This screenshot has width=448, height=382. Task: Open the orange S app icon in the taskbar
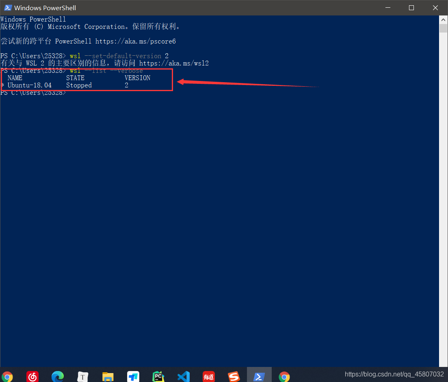[x=234, y=377]
